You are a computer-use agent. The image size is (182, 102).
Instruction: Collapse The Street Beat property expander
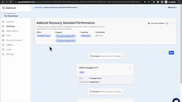tap(2, 13)
